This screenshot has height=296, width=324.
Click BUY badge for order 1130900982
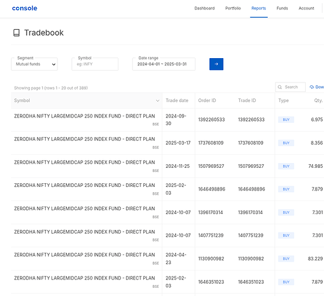coord(286,259)
